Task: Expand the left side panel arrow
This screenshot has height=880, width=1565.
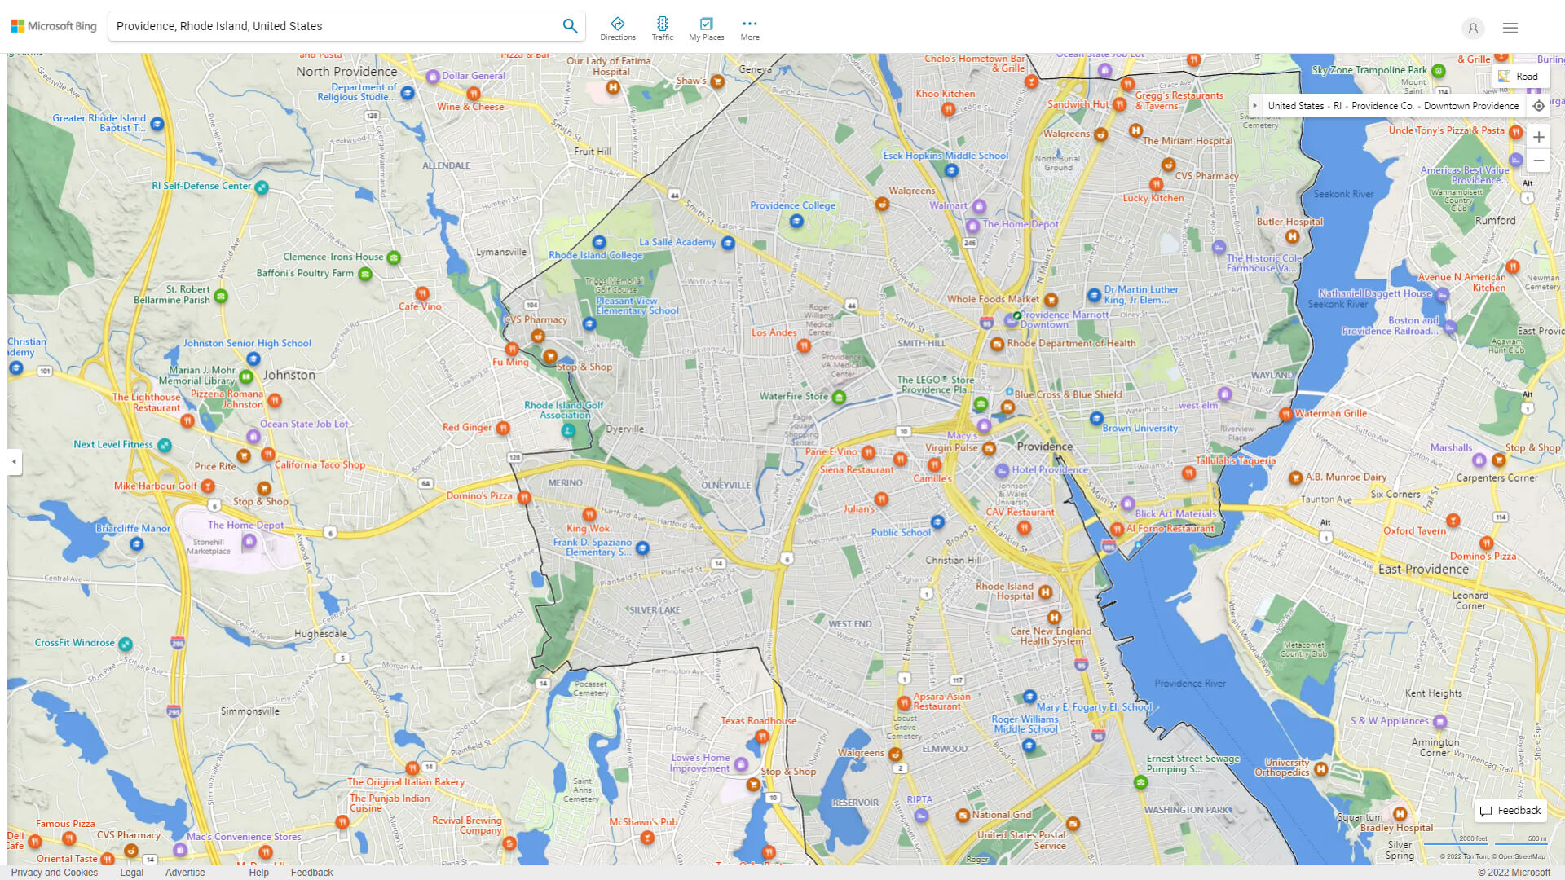Action: 14,462
